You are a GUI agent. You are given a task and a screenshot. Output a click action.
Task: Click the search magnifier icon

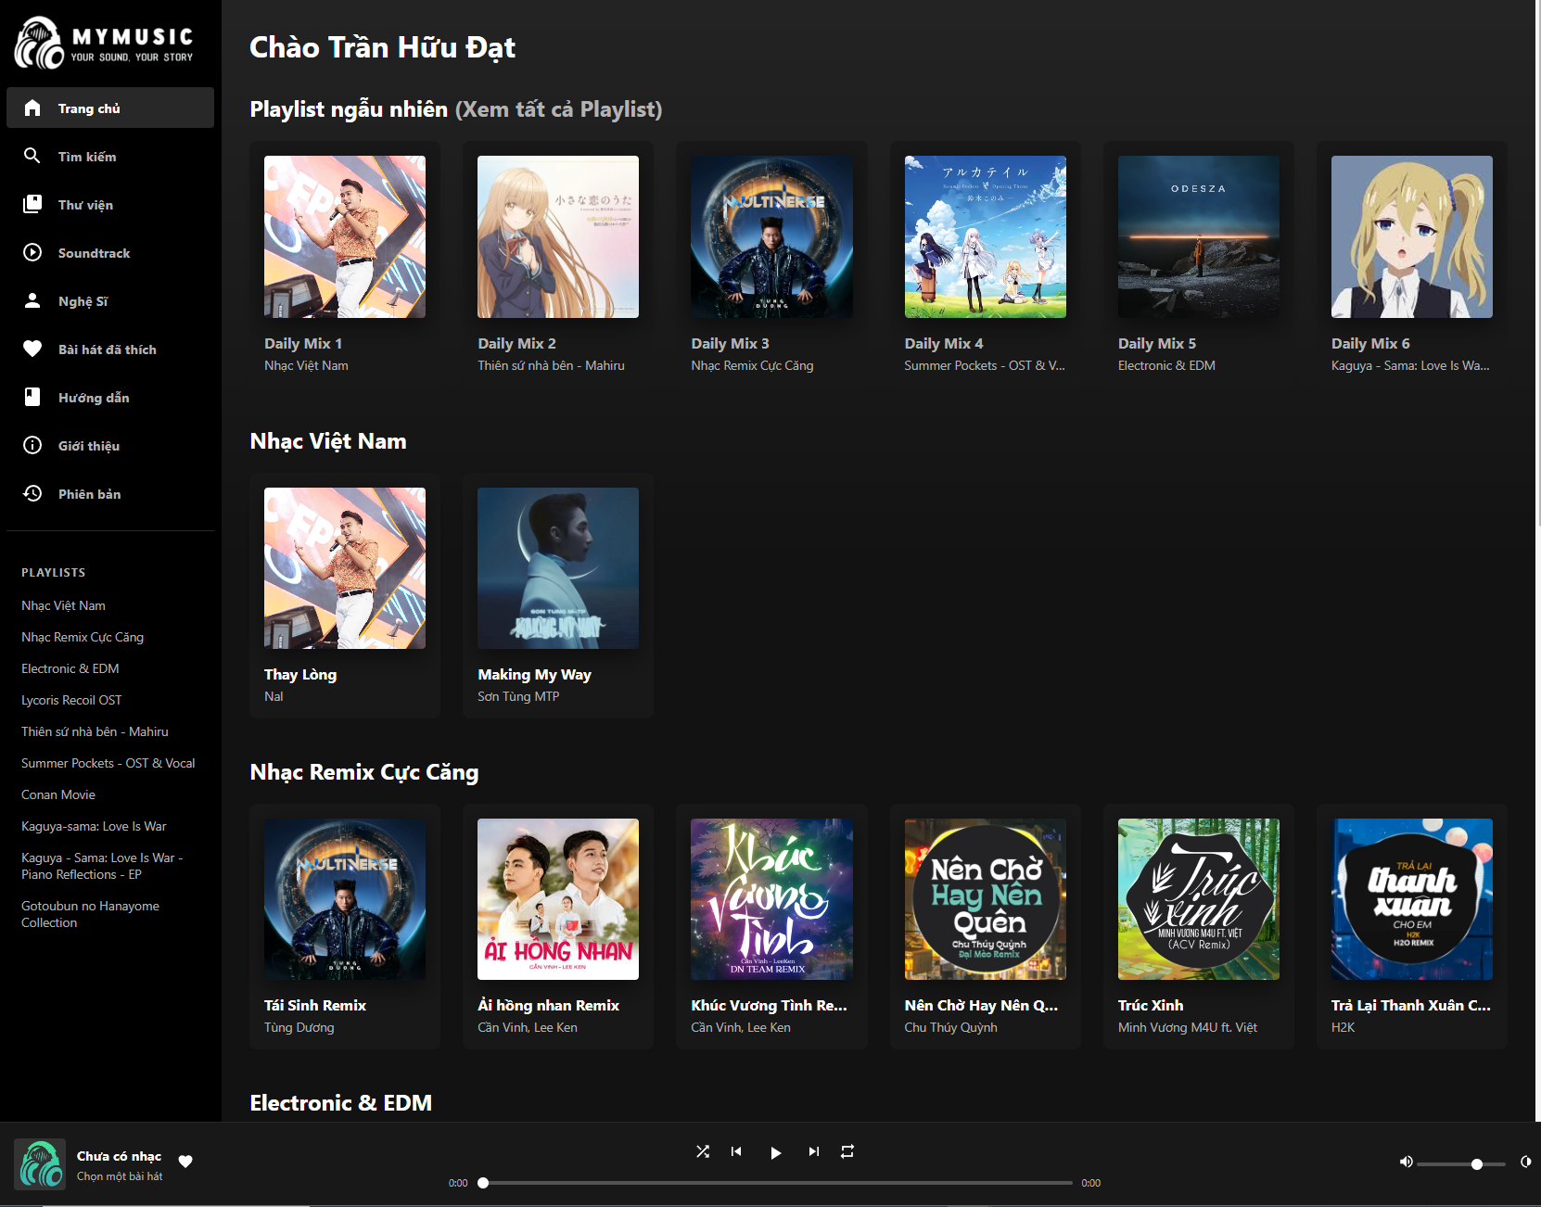coord(32,156)
